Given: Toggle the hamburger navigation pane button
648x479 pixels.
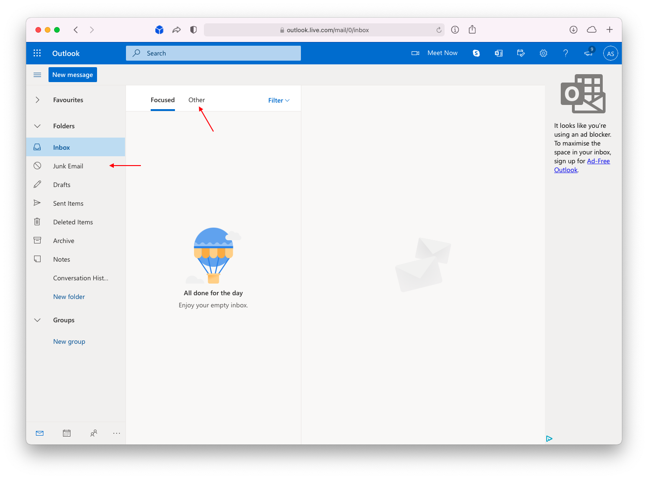Looking at the screenshot, I should click(37, 75).
